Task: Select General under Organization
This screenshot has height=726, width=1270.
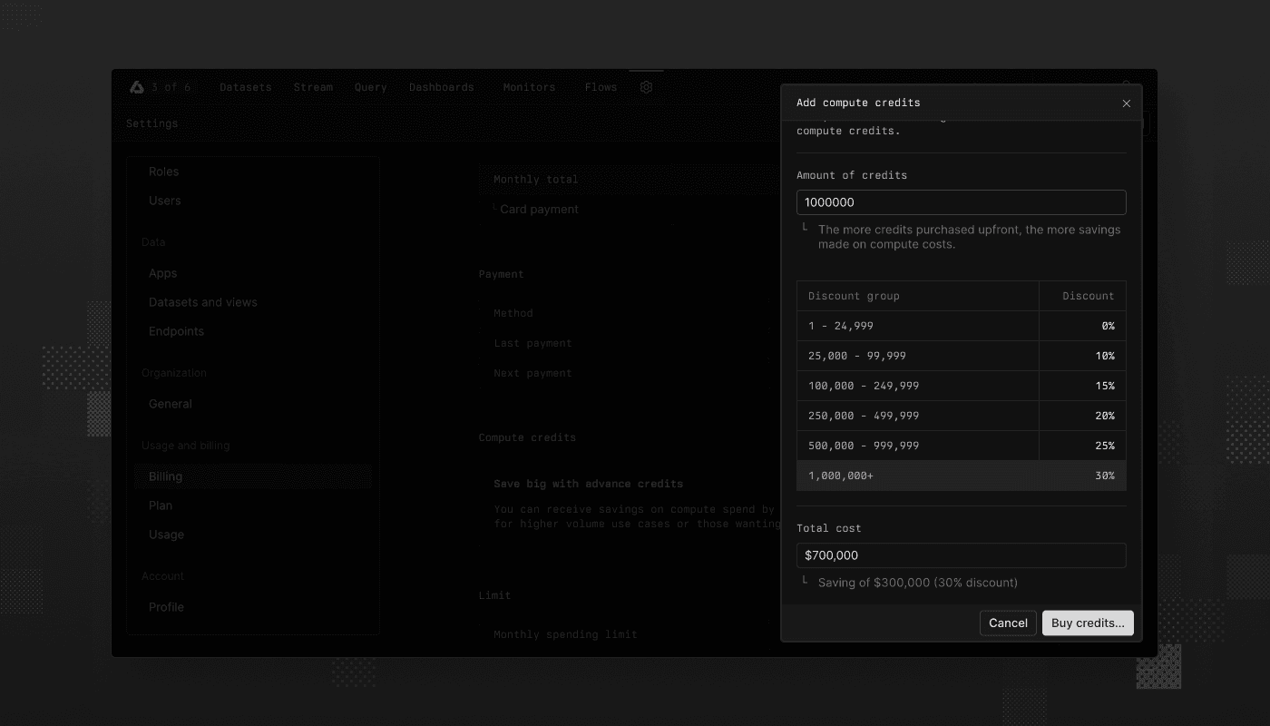Action: [170, 403]
